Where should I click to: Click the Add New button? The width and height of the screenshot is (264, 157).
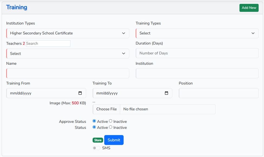pos(249,8)
